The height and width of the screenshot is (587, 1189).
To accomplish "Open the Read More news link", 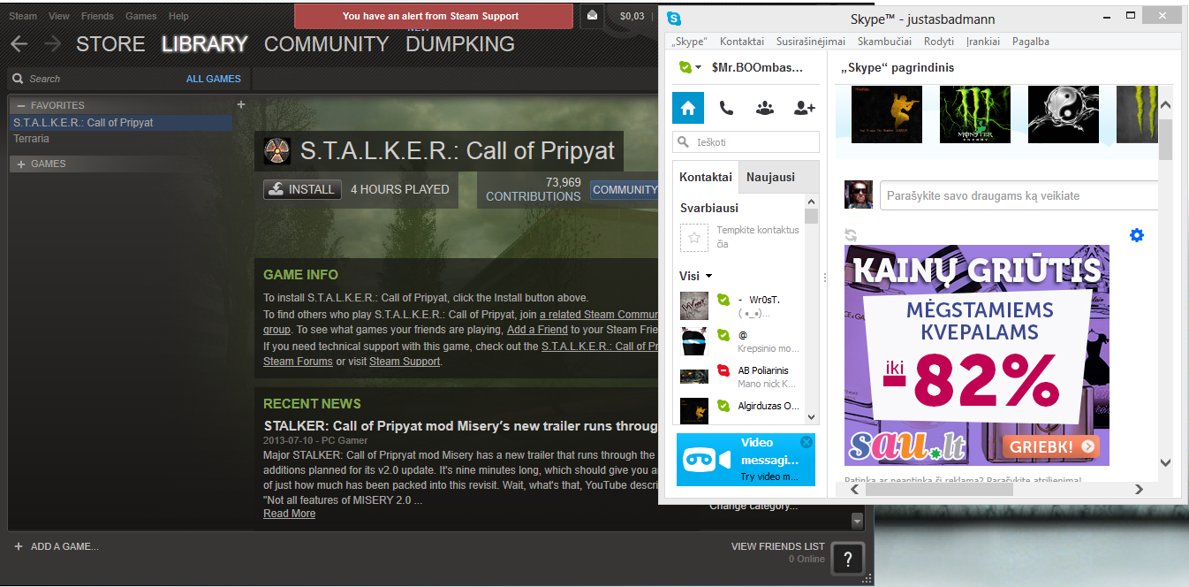I will [x=289, y=514].
